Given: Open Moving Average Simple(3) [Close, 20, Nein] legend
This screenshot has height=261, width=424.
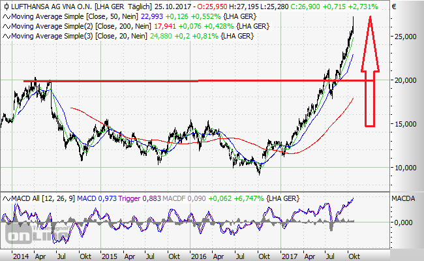Looking at the screenshot, I should tap(79, 36).
